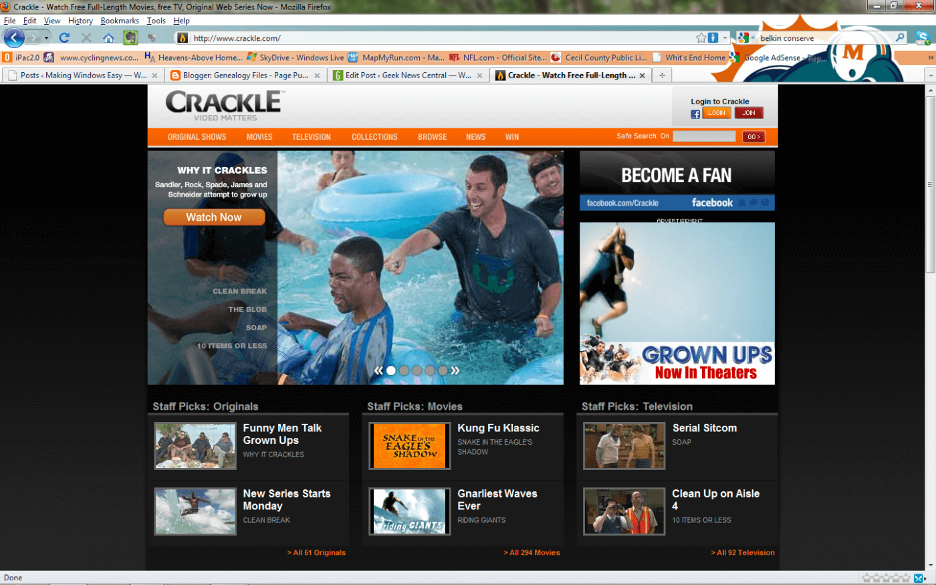Go to next slide with double-right arrows
The image size is (936, 585).
tap(455, 370)
